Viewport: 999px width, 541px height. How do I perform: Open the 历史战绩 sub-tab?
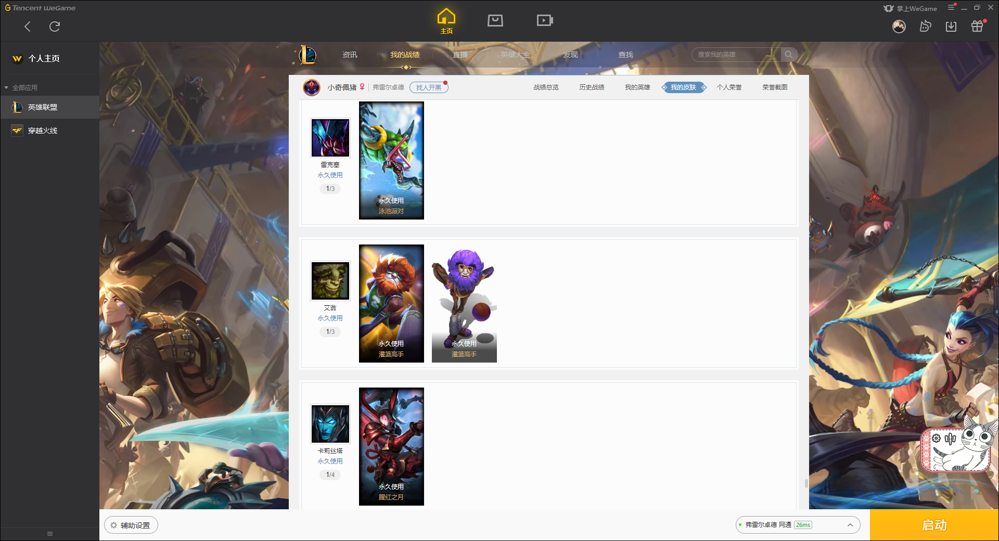click(x=592, y=87)
